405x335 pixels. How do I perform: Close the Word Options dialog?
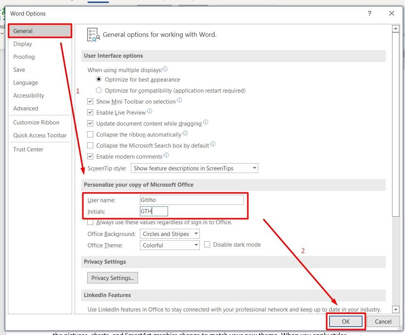(392, 13)
